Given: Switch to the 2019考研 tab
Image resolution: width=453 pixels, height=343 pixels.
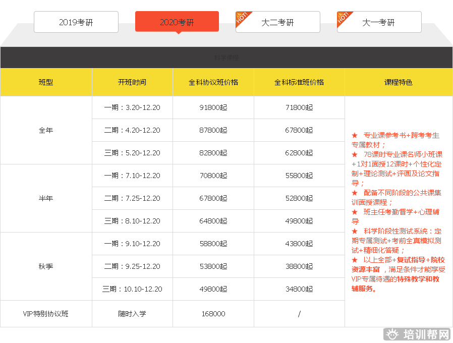Looking at the screenshot, I should click(76, 22).
